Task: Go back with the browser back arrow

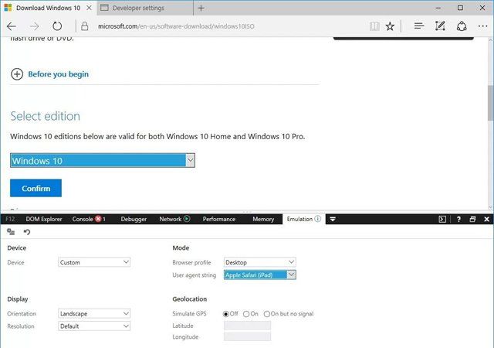Action: coord(12,26)
